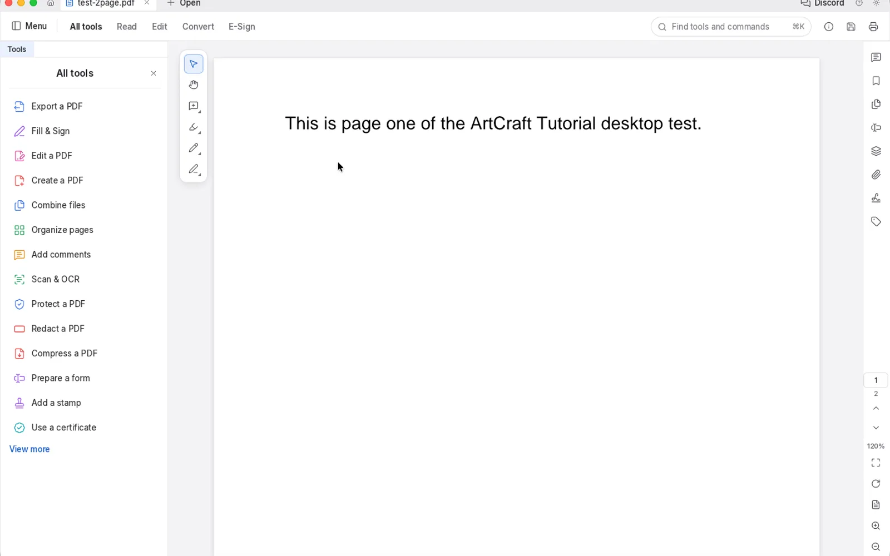This screenshot has height=556, width=890.
Task: Open the tags panel icon
Action: pos(876,221)
